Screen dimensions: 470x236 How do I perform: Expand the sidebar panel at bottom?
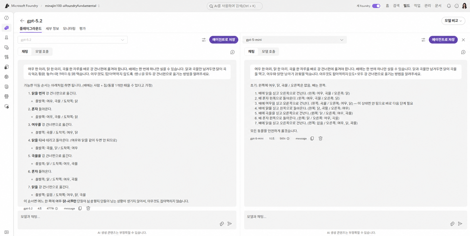tap(7, 232)
